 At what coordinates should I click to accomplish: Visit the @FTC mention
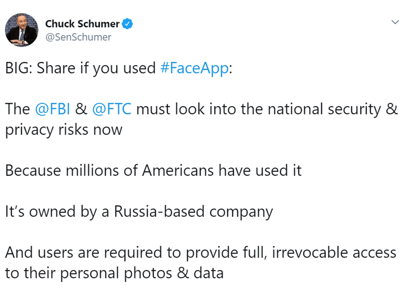point(112,109)
